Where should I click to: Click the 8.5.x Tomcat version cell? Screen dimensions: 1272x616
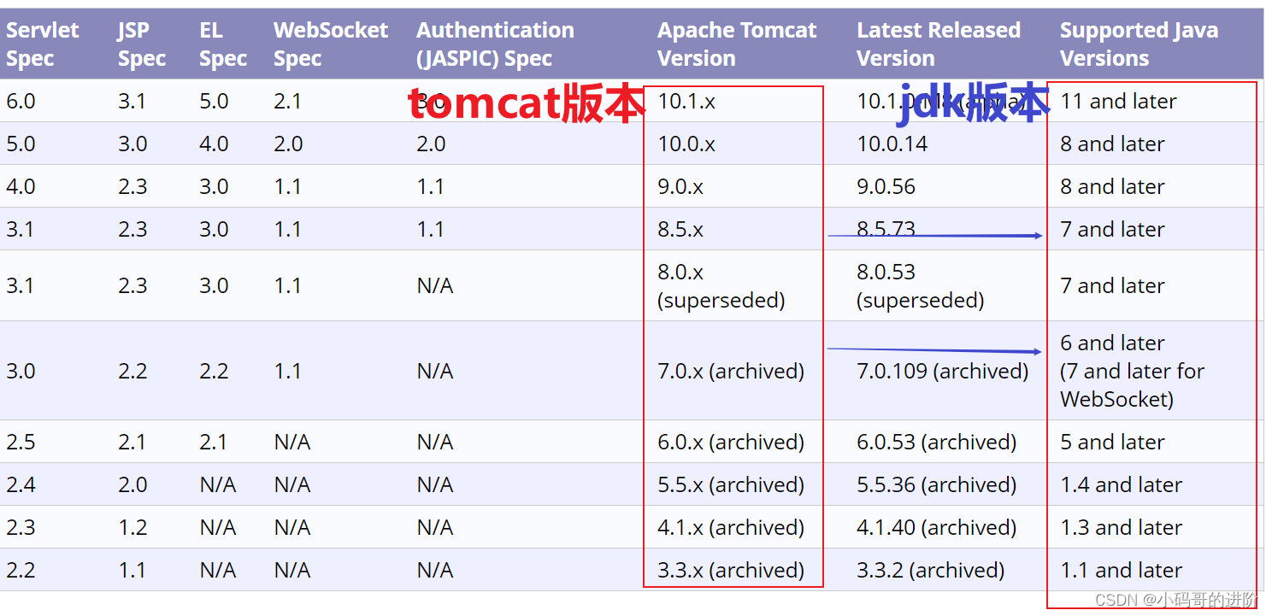pos(680,229)
